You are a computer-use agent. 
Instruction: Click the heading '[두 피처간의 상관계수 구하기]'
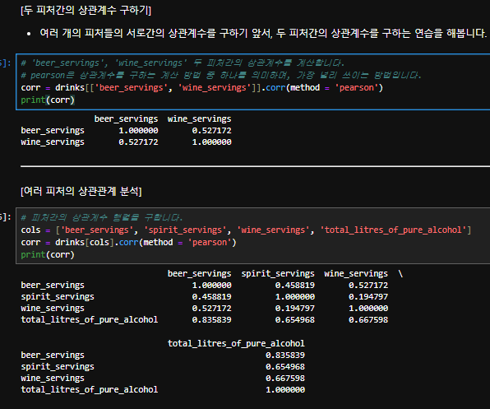86,11
